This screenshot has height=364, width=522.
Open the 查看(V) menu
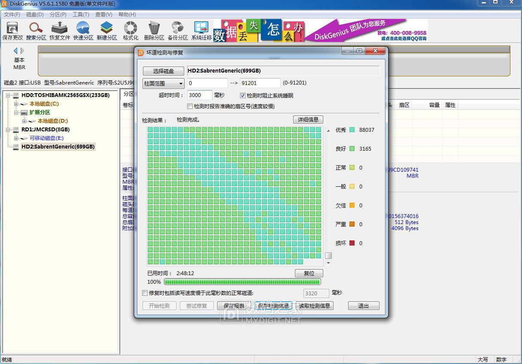103,15
